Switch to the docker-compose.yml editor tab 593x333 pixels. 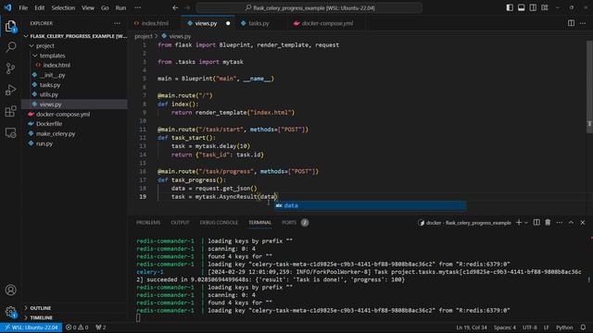click(x=323, y=23)
